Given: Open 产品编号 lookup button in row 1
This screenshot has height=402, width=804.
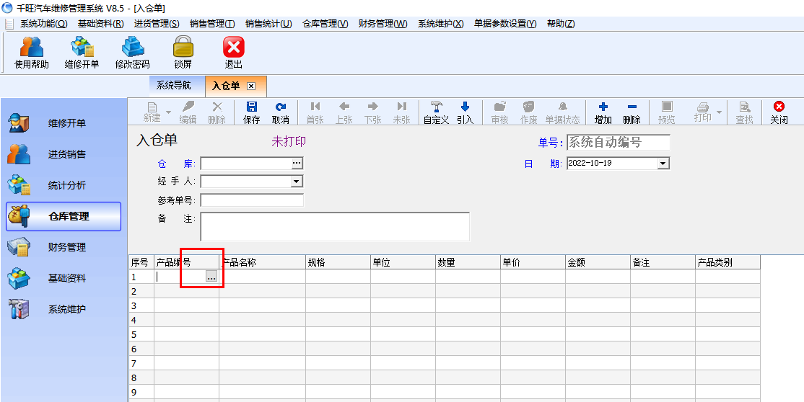Looking at the screenshot, I should 211,277.
